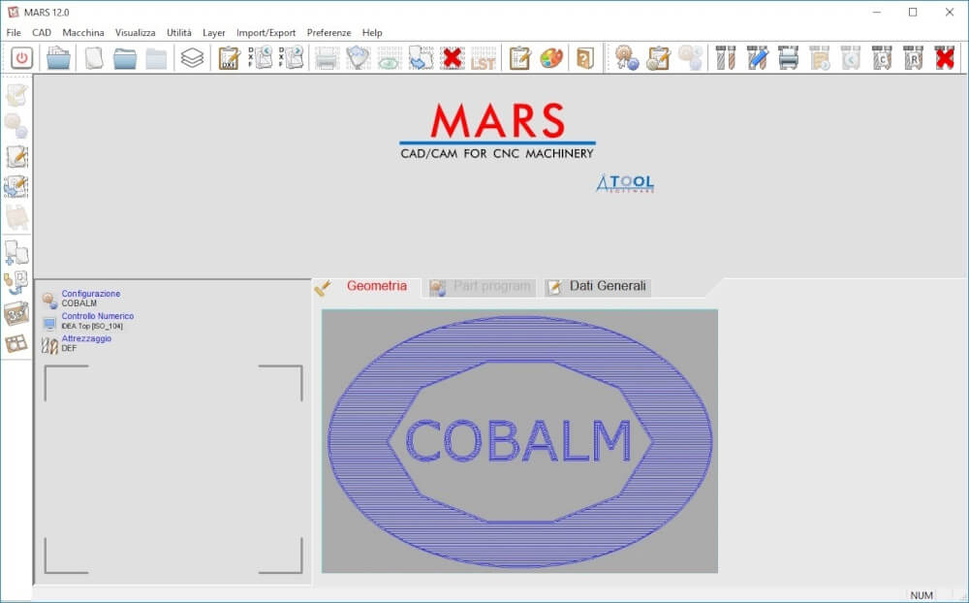Click the red X over tools icon

click(944, 58)
